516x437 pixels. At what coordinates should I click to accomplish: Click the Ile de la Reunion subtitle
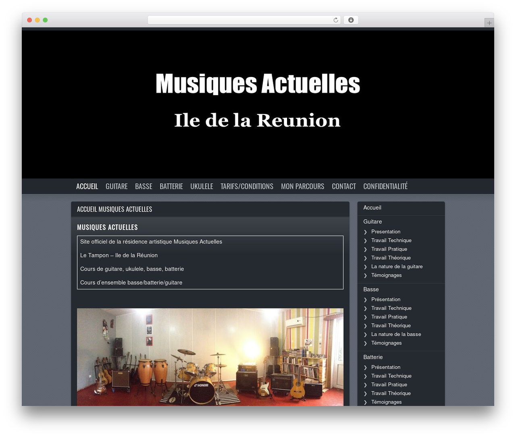pos(258,121)
